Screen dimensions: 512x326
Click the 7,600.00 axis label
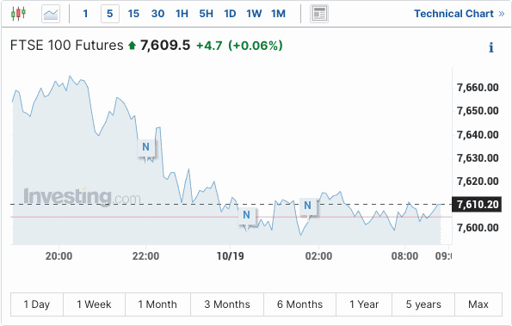478,227
